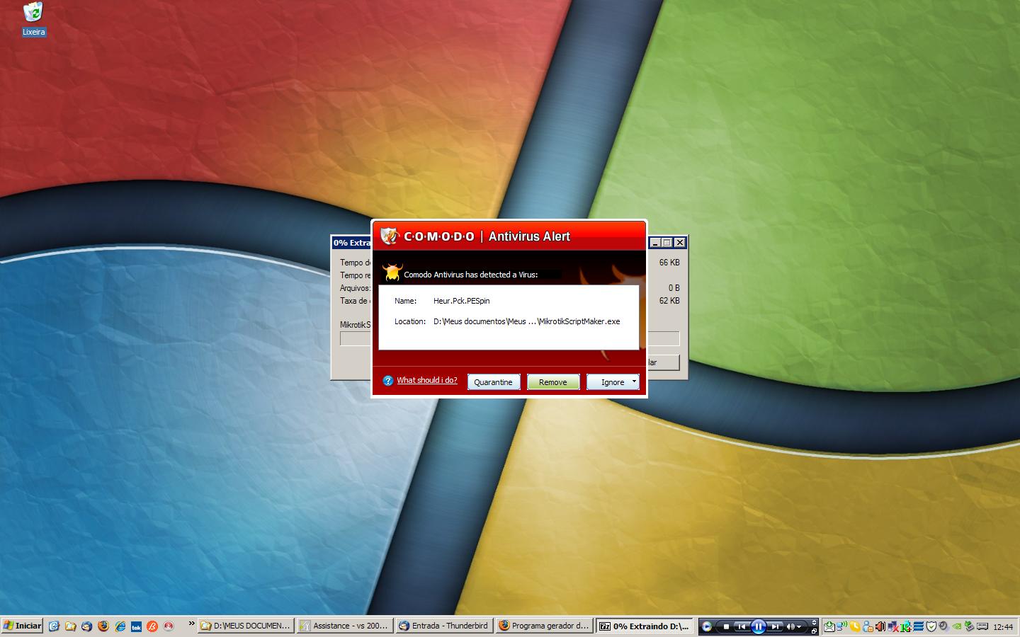Click the system clock showing 12:44
Viewport: 1020px width, 637px height.
tap(1003, 627)
